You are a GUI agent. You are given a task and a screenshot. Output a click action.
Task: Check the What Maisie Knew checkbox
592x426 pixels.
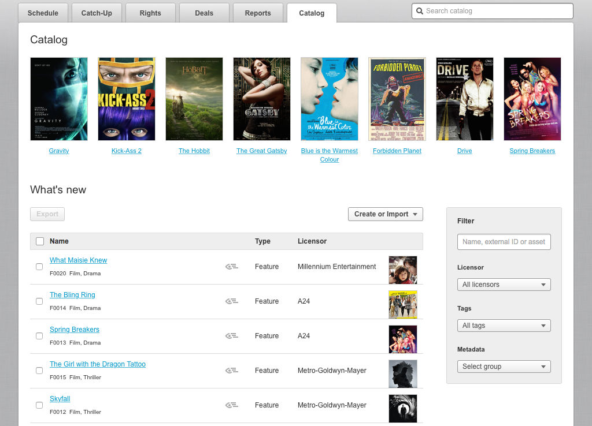pyautogui.click(x=39, y=267)
